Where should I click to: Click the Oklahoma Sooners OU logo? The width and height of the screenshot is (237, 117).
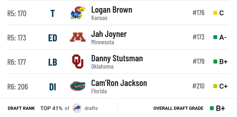(x=78, y=62)
